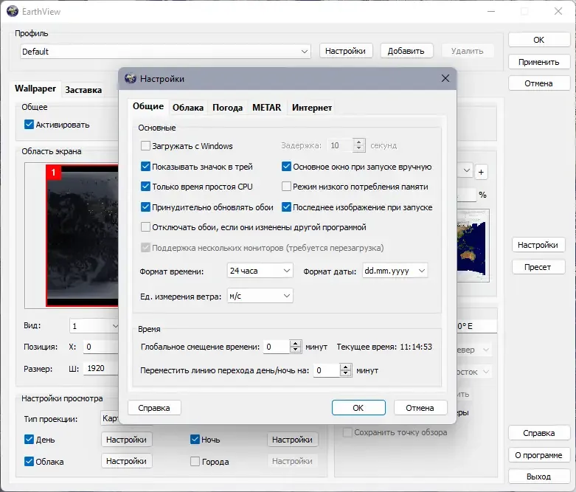Click Настройки button next to profile dropdown
The image size is (576, 492).
(345, 51)
